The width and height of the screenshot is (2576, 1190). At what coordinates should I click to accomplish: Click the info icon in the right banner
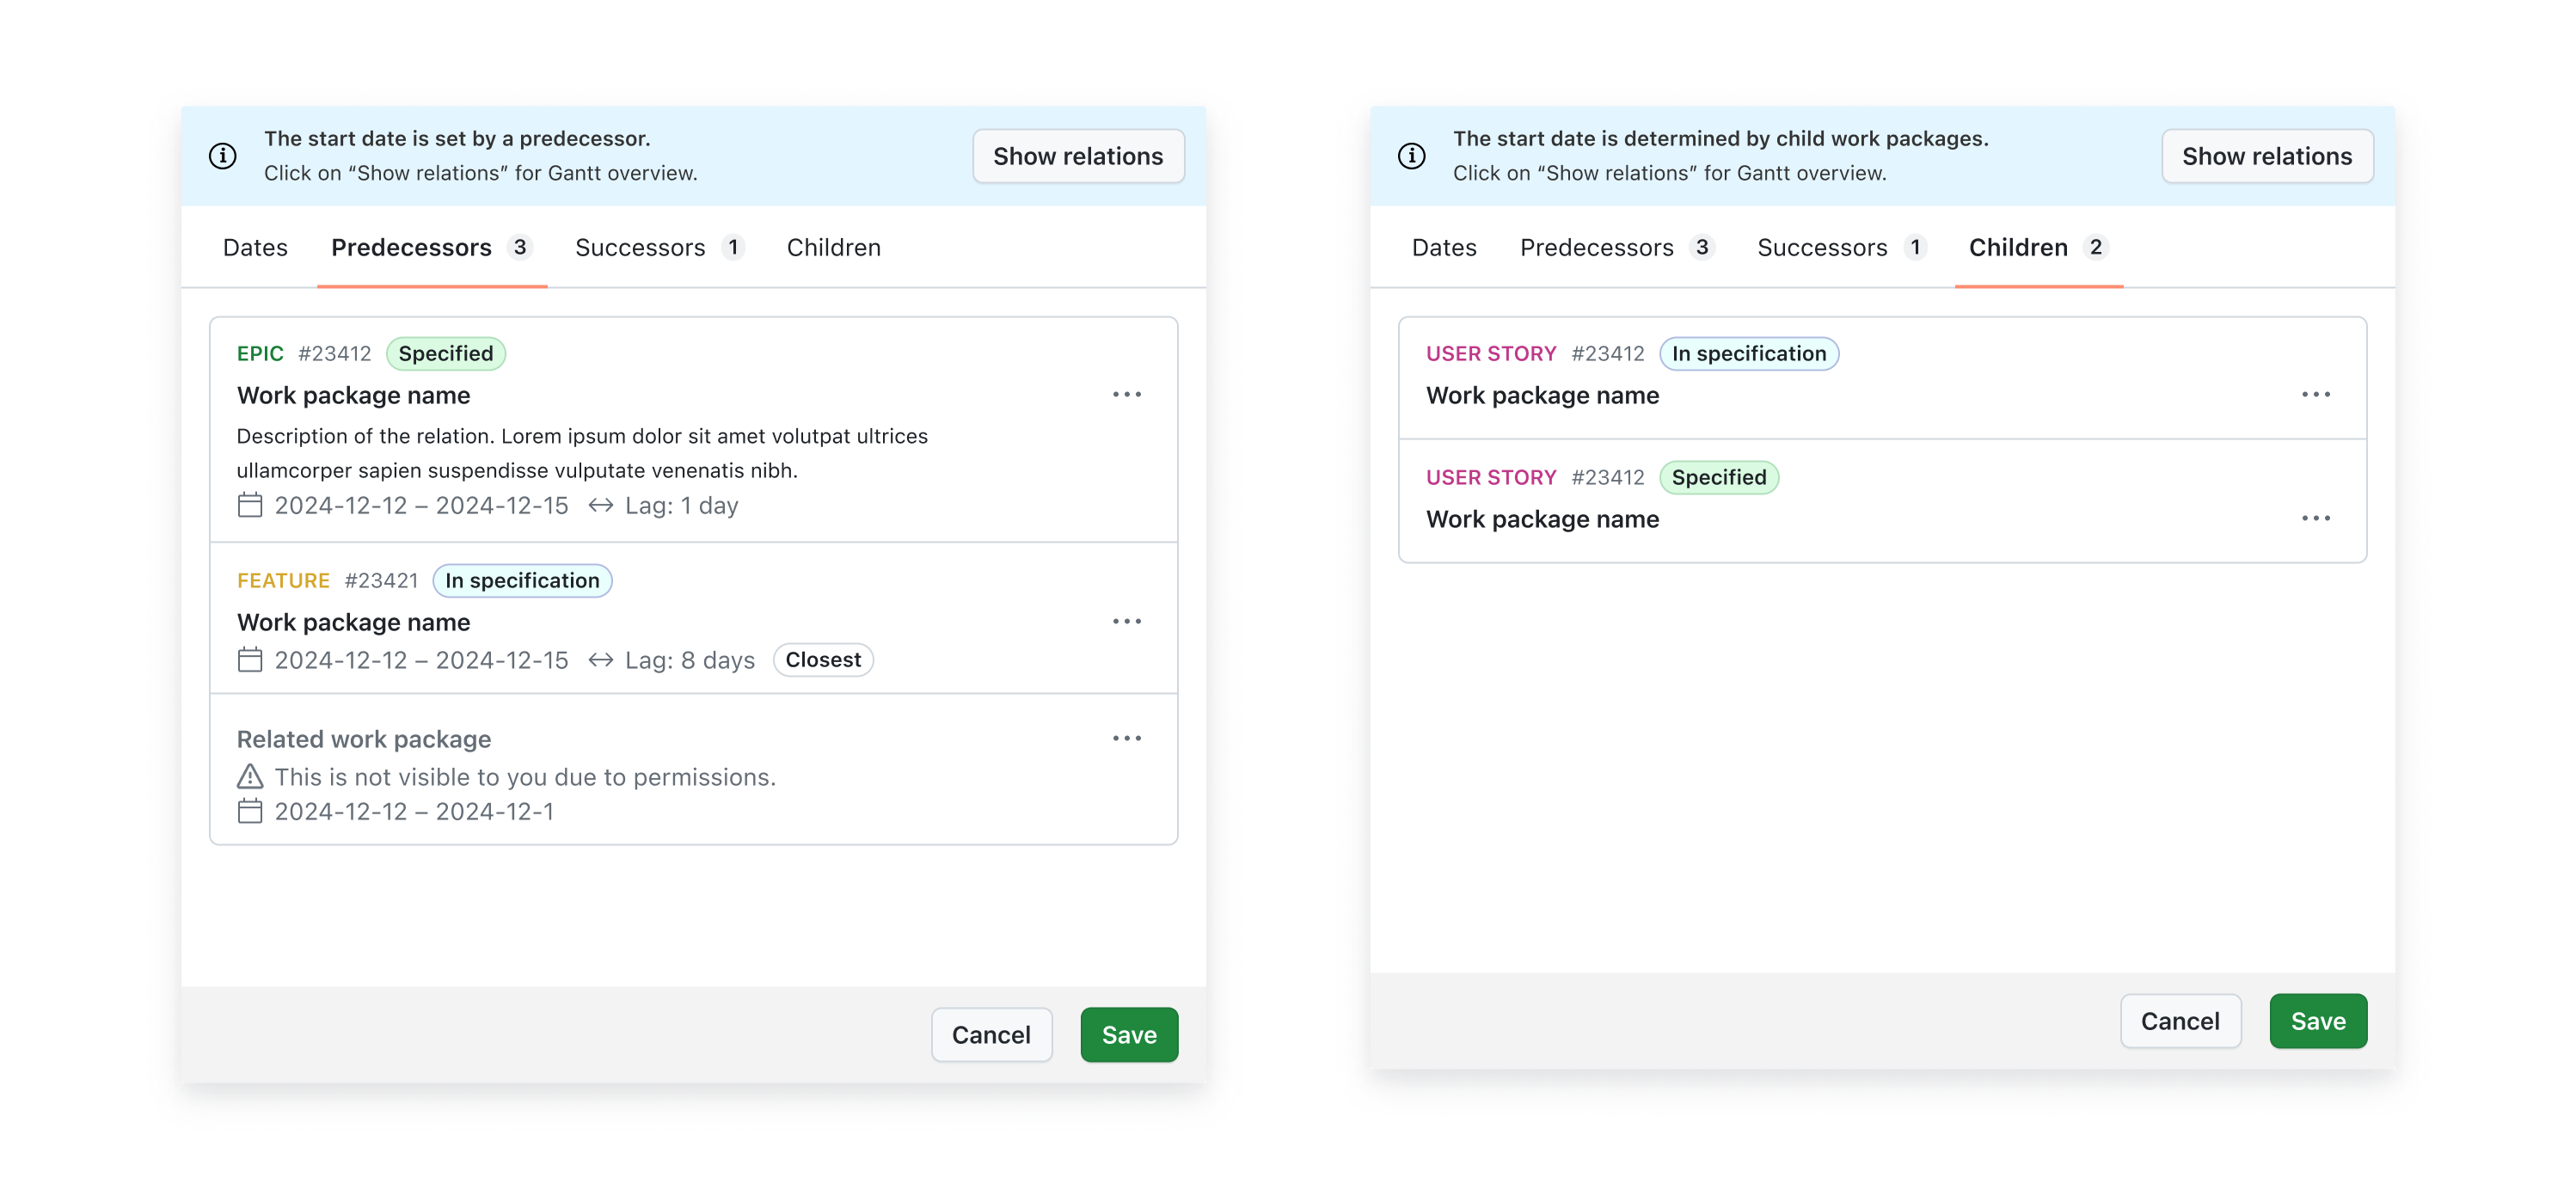pos(1412,155)
